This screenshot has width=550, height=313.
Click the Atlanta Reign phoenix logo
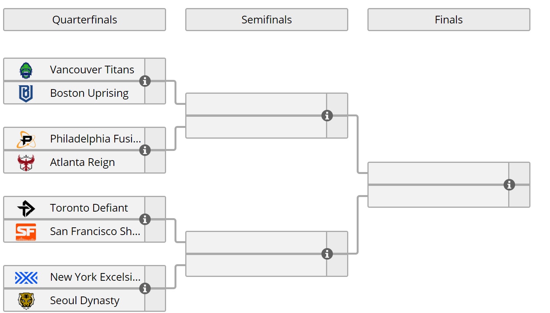click(26, 162)
